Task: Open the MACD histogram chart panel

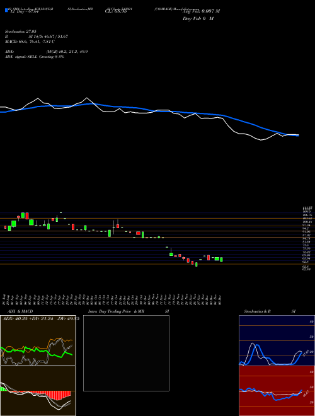Action: 38,391
